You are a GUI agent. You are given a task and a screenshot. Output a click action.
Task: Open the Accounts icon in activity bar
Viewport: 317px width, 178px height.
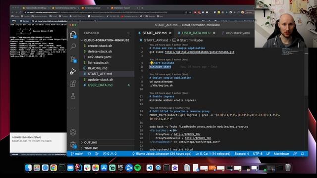coord(73,132)
